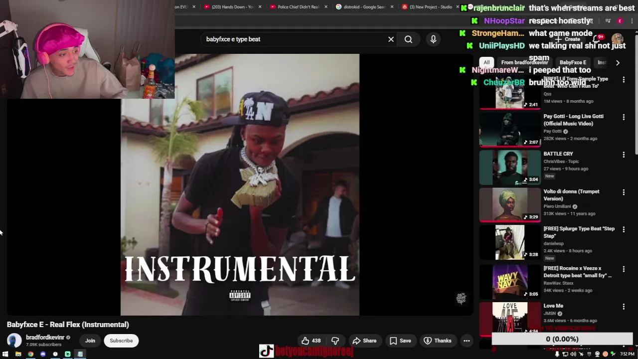Open volume control in system tray
638x359 pixels.
click(573, 354)
